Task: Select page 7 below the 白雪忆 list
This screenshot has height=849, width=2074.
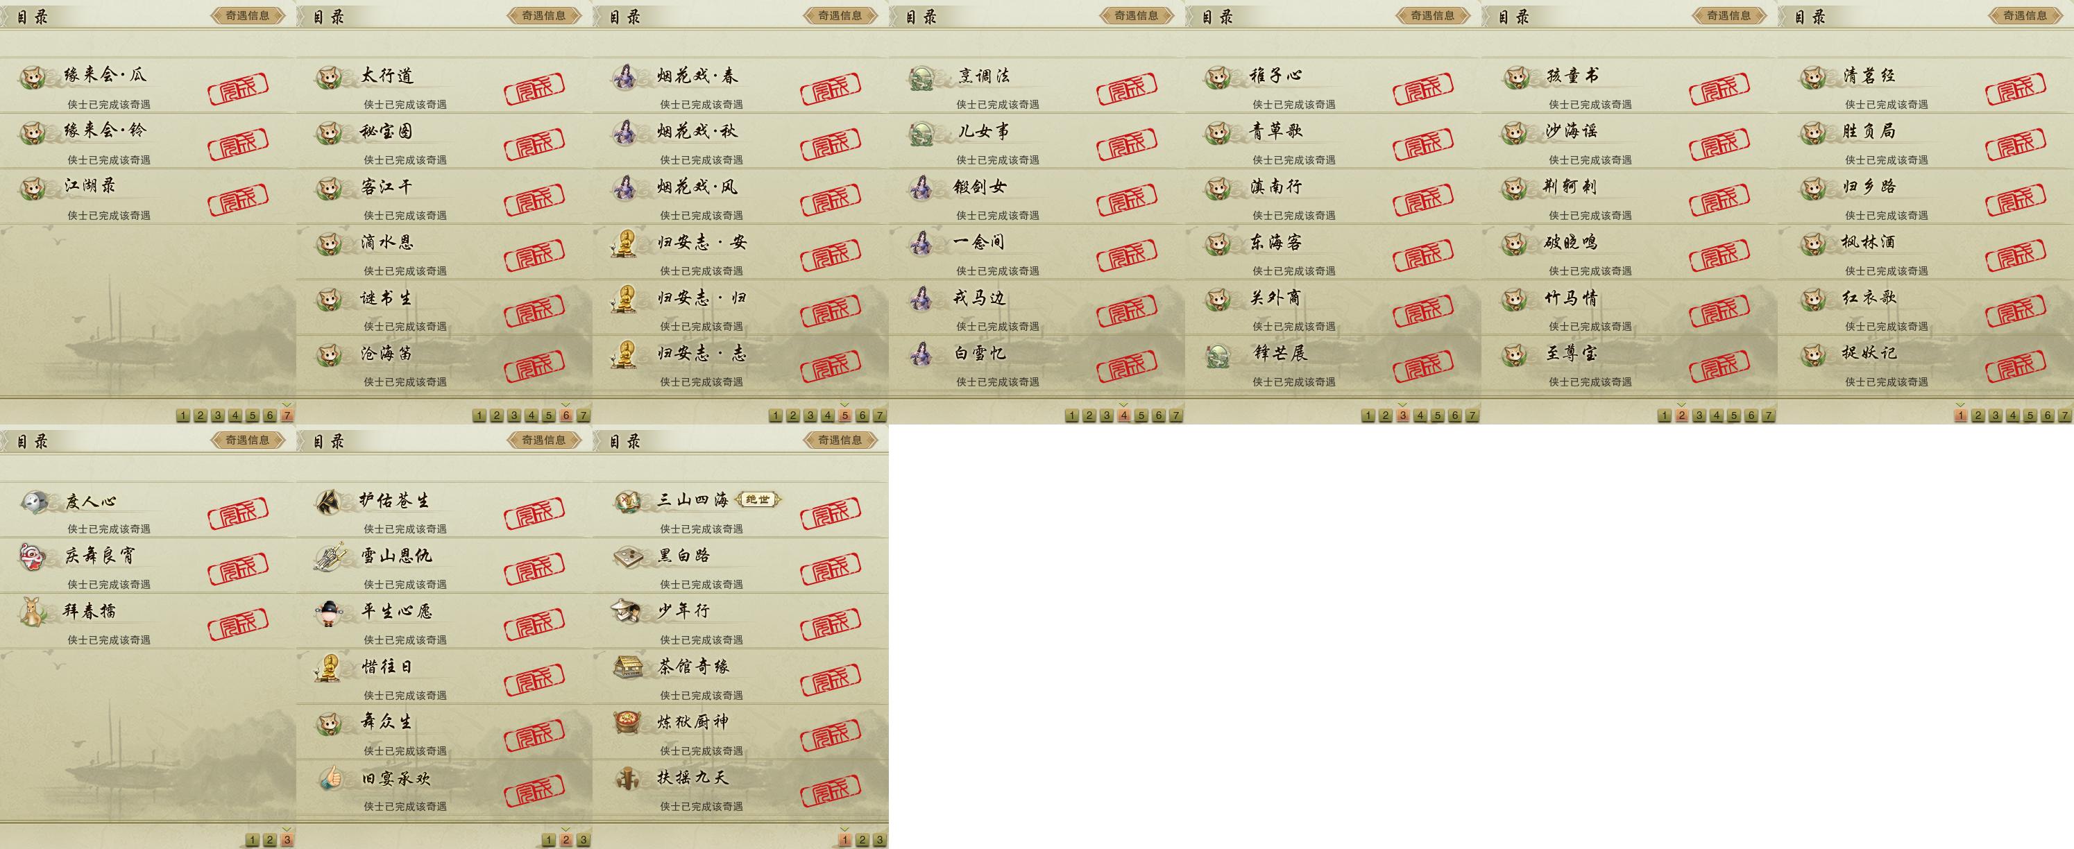Action: 1176,415
